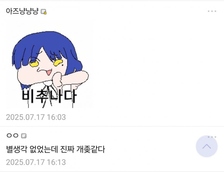Click the 2025.07.17 16:03 timestamp
The height and width of the screenshot is (172, 224).
(x=36, y=117)
